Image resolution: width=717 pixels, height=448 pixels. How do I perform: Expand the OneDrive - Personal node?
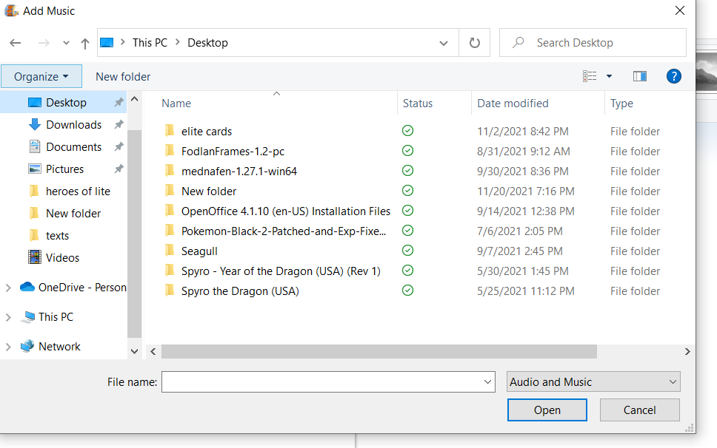coord(8,288)
